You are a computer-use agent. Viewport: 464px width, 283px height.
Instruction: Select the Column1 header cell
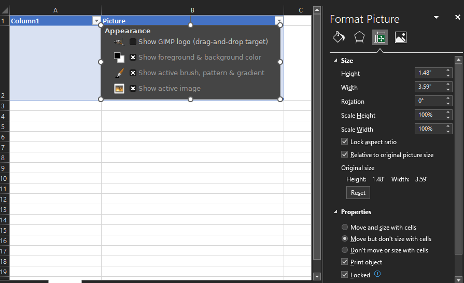(x=55, y=21)
